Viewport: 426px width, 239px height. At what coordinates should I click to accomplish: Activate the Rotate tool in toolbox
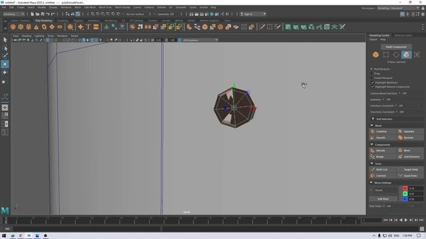[x=5, y=72]
